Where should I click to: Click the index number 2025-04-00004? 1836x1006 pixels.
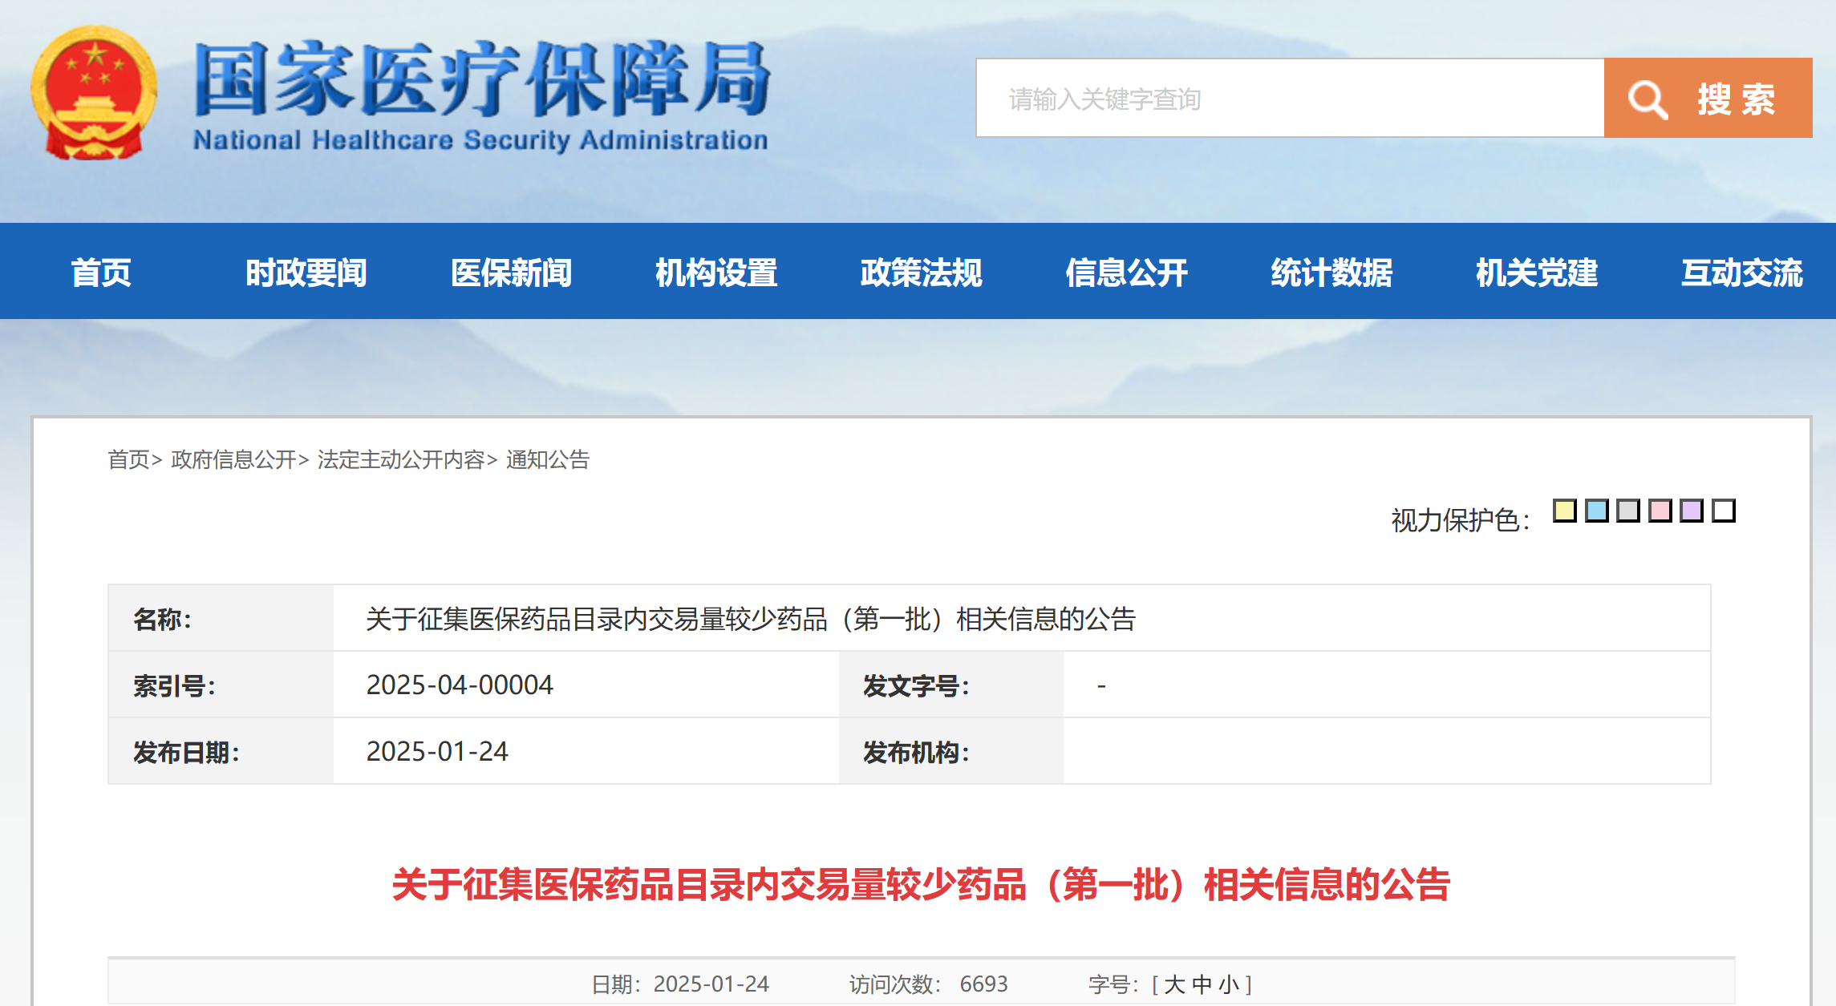[460, 685]
